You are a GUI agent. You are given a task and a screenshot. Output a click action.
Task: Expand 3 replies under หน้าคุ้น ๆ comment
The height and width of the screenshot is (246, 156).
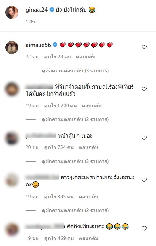[x=75, y=161]
